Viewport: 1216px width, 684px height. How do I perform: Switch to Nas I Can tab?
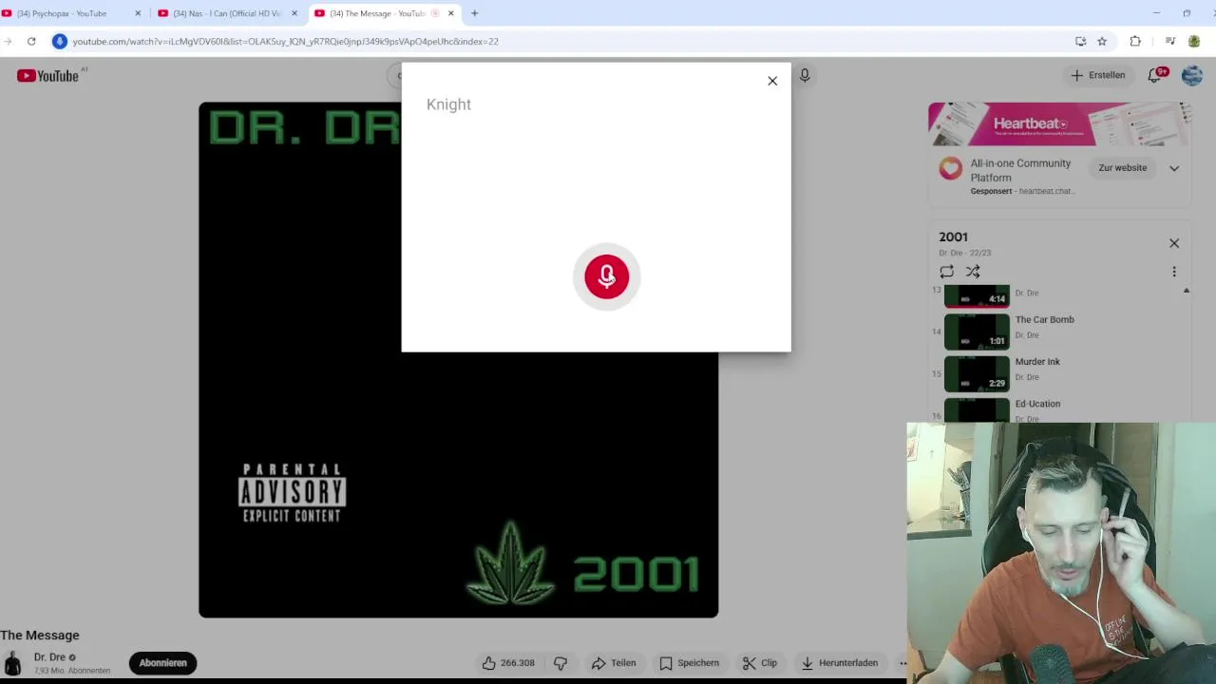[x=228, y=13]
